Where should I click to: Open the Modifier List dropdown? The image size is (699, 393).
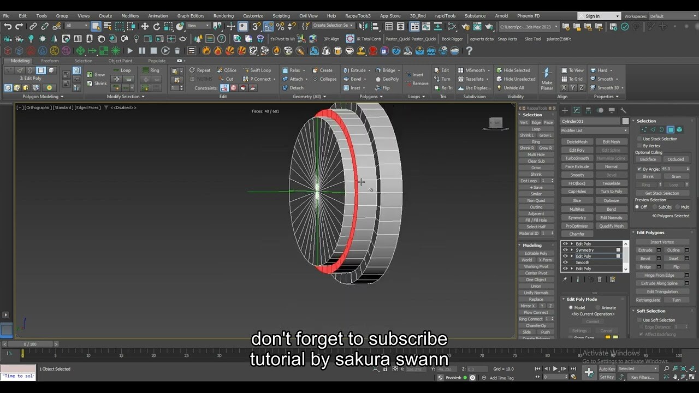click(x=594, y=130)
